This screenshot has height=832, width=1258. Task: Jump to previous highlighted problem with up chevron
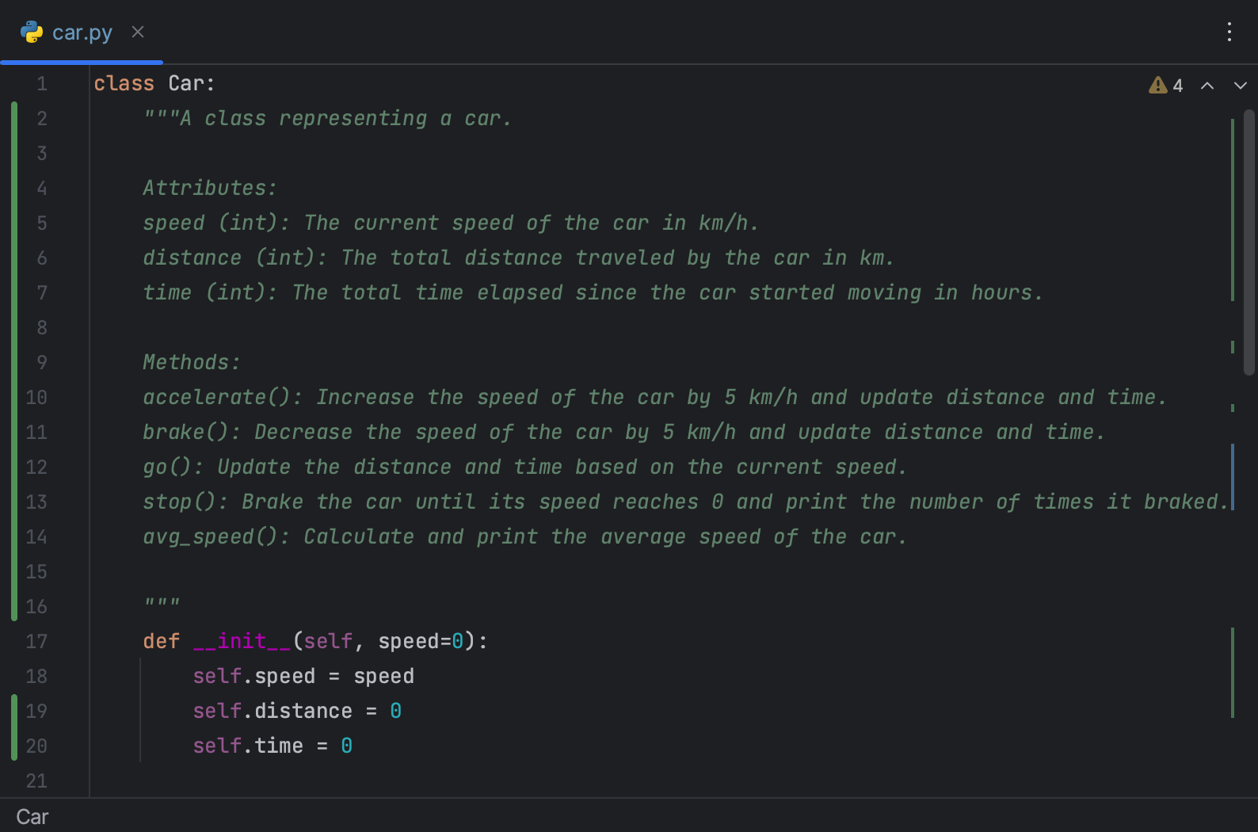(1207, 86)
